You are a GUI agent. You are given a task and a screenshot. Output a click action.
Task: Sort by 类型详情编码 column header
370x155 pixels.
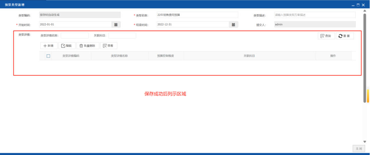pyautogui.click(x=71, y=56)
